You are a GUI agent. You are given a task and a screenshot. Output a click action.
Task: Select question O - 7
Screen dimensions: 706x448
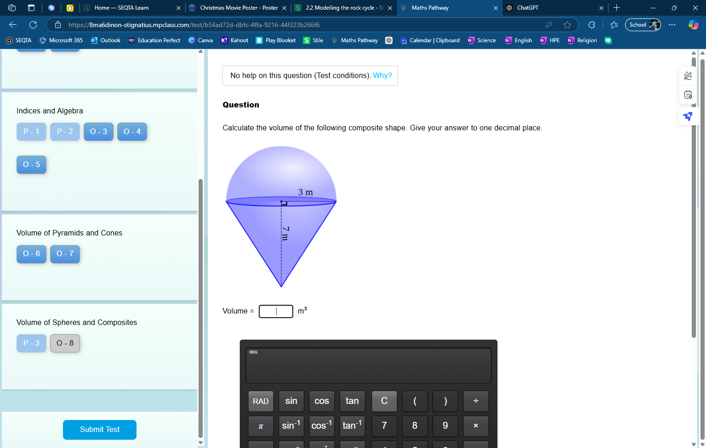pos(65,254)
